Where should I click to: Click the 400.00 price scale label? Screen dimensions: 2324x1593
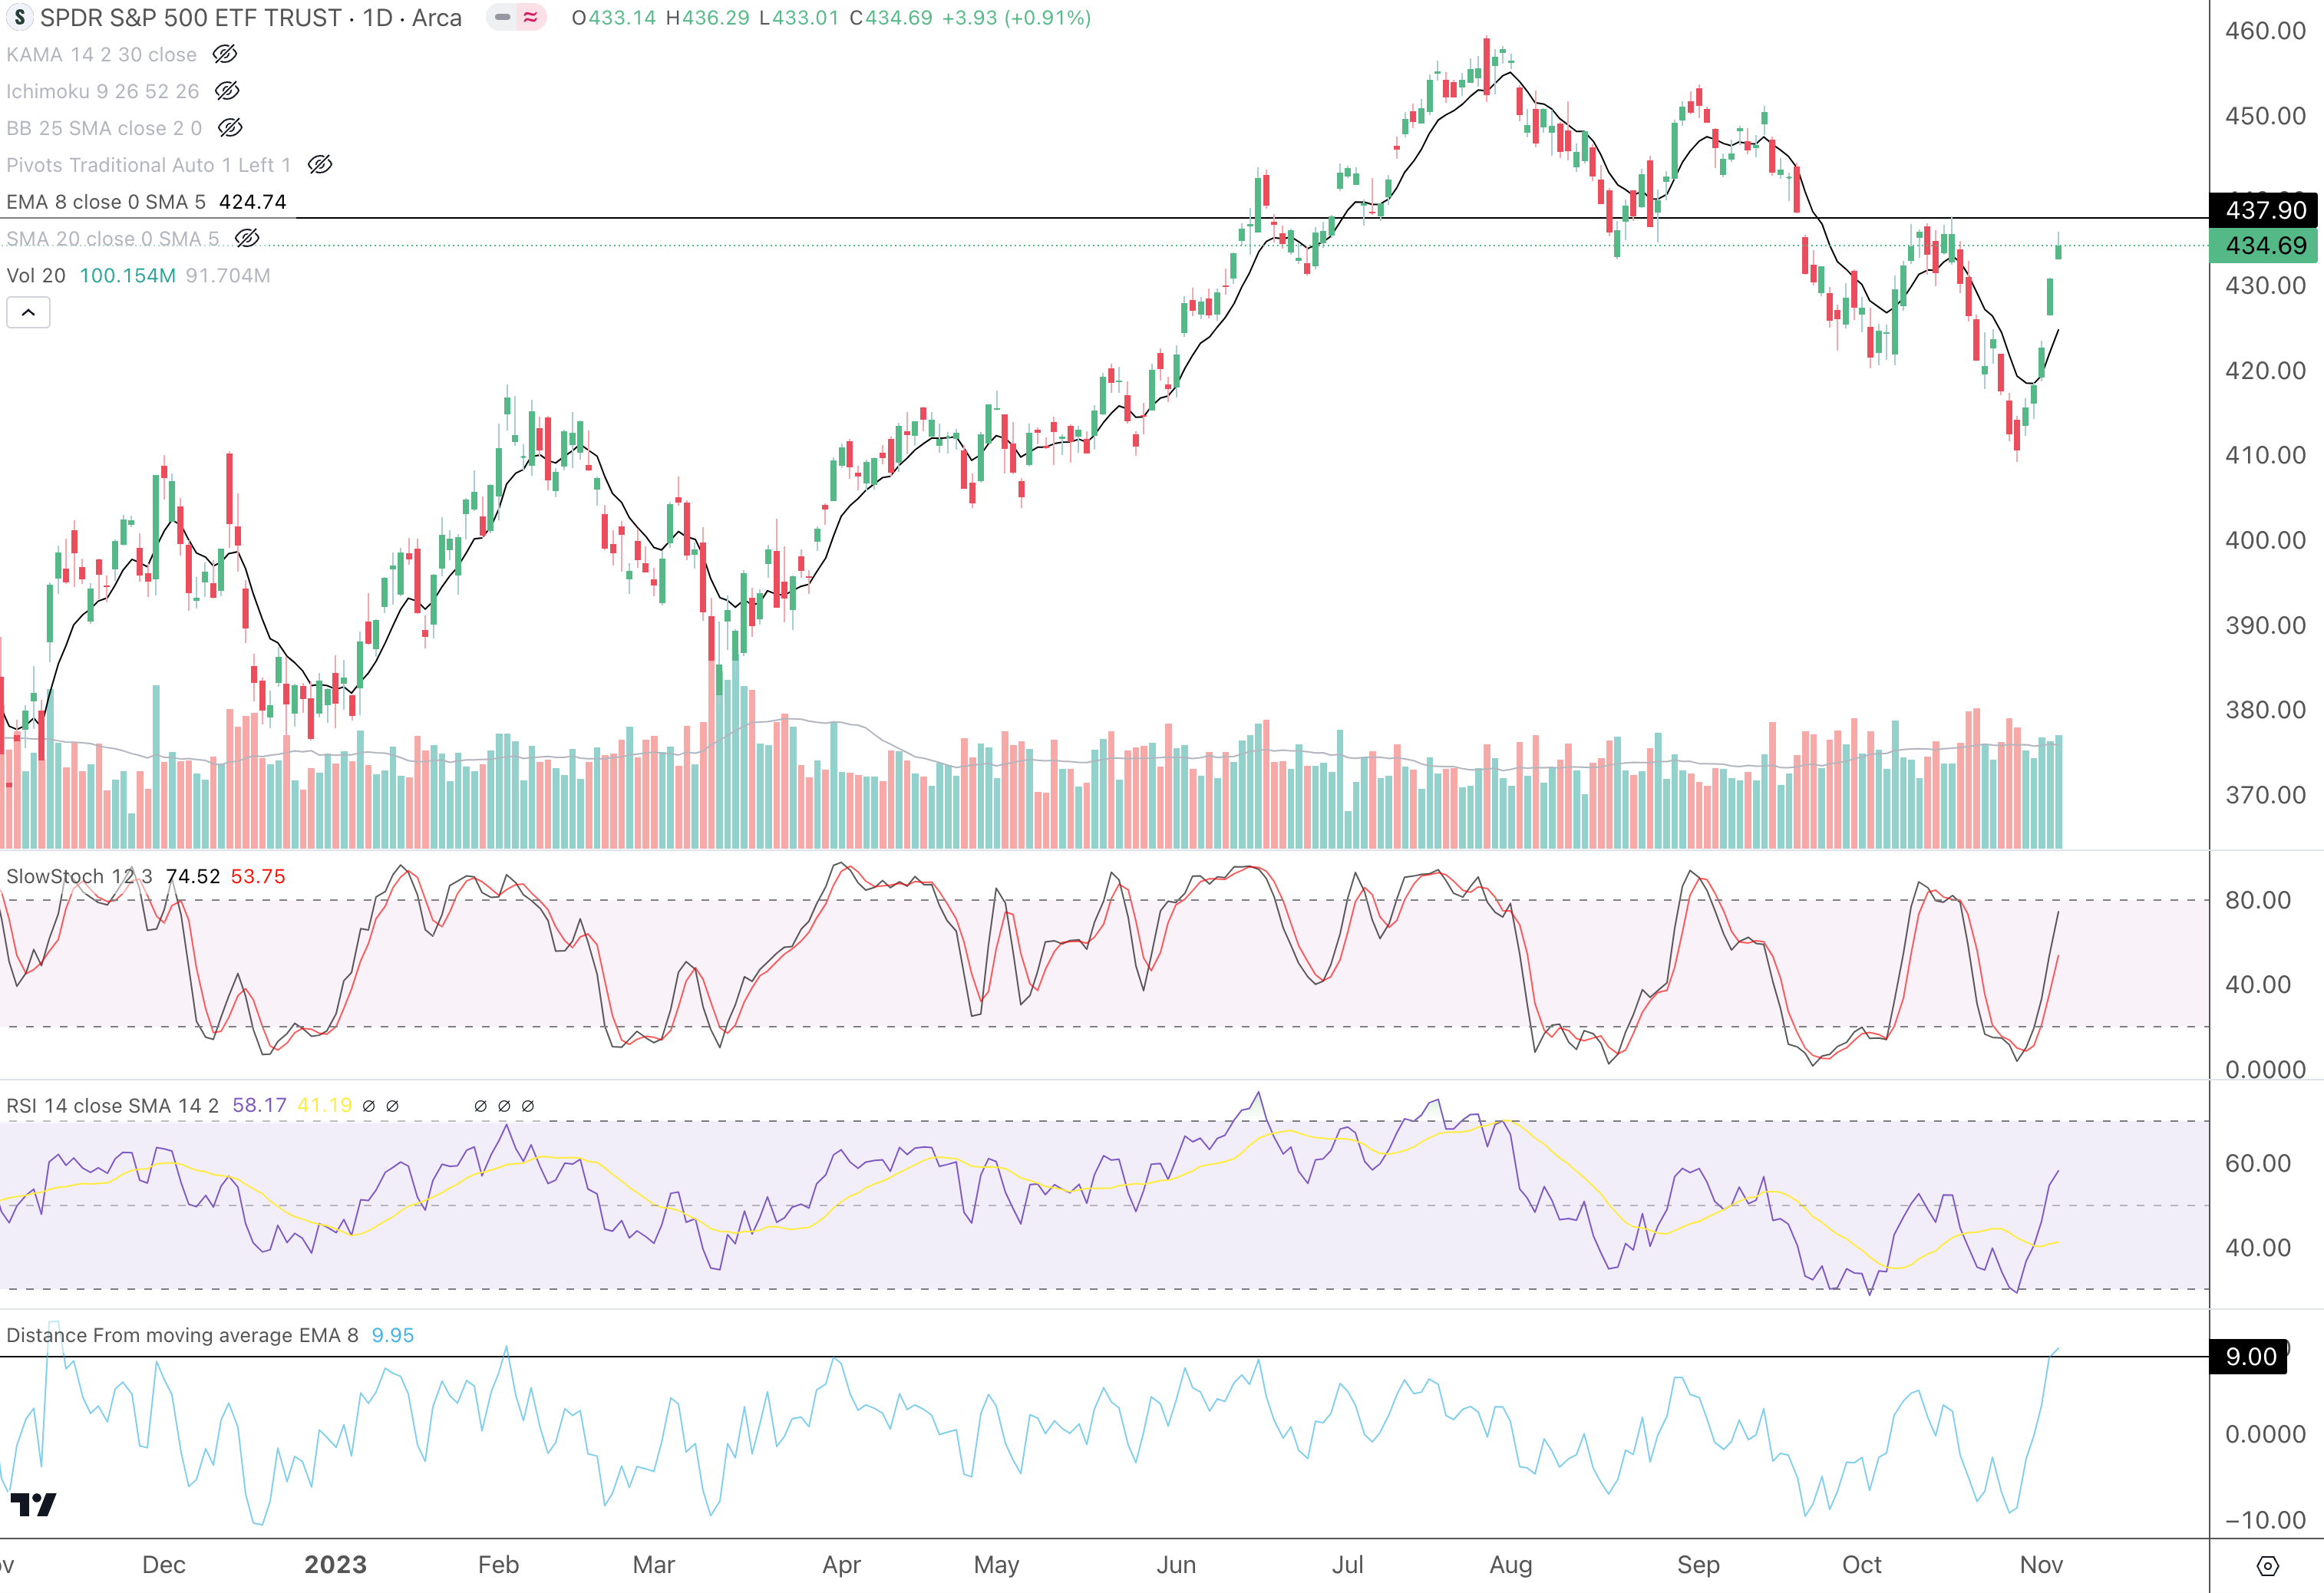pos(2265,541)
